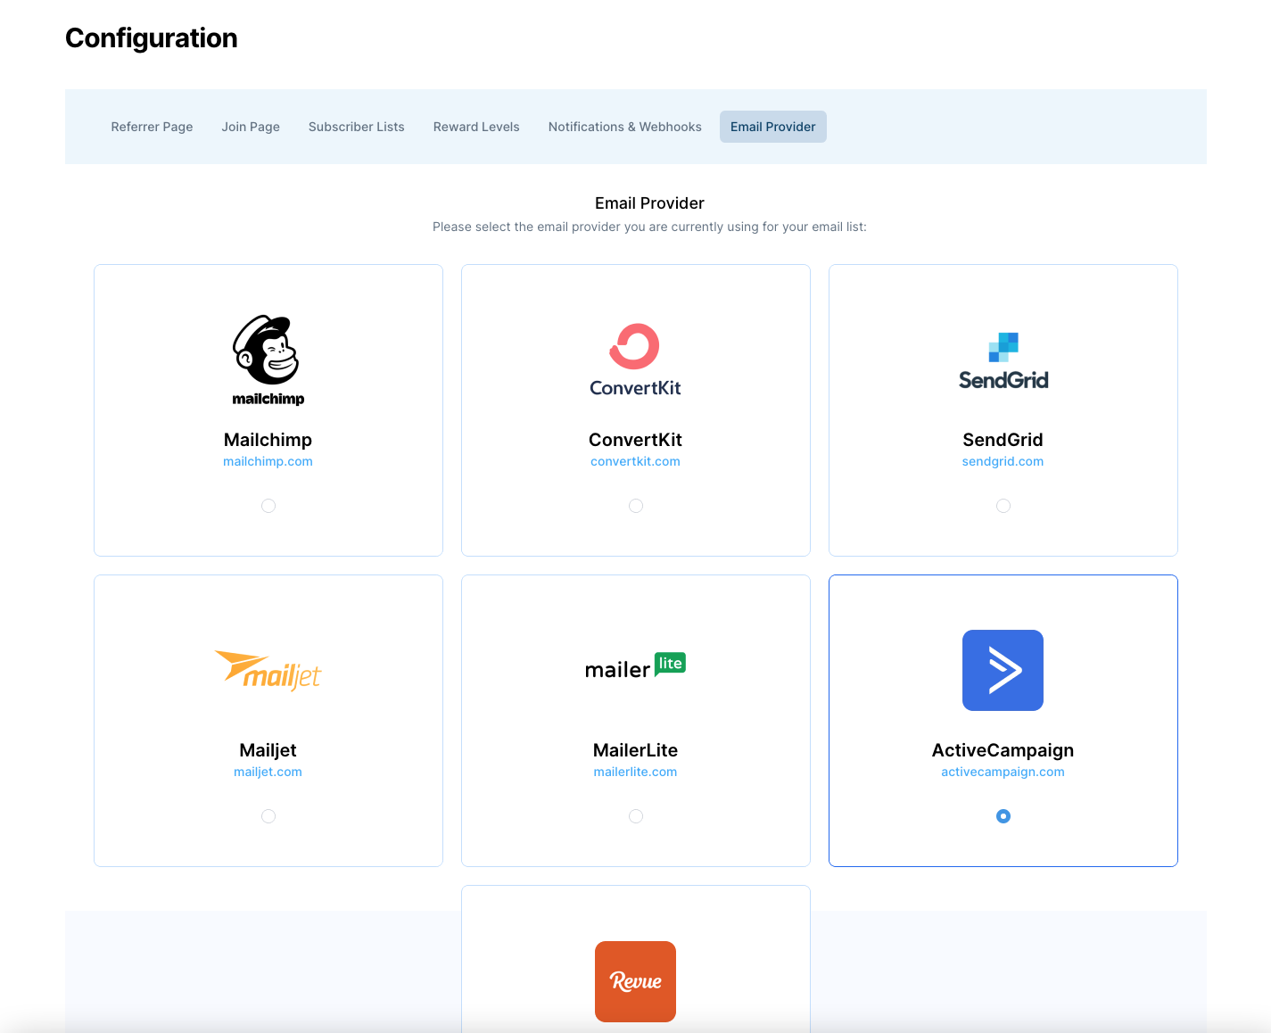Click the ActiveCampaign blue arrow logo
This screenshot has height=1033, width=1271.
[x=1003, y=670]
